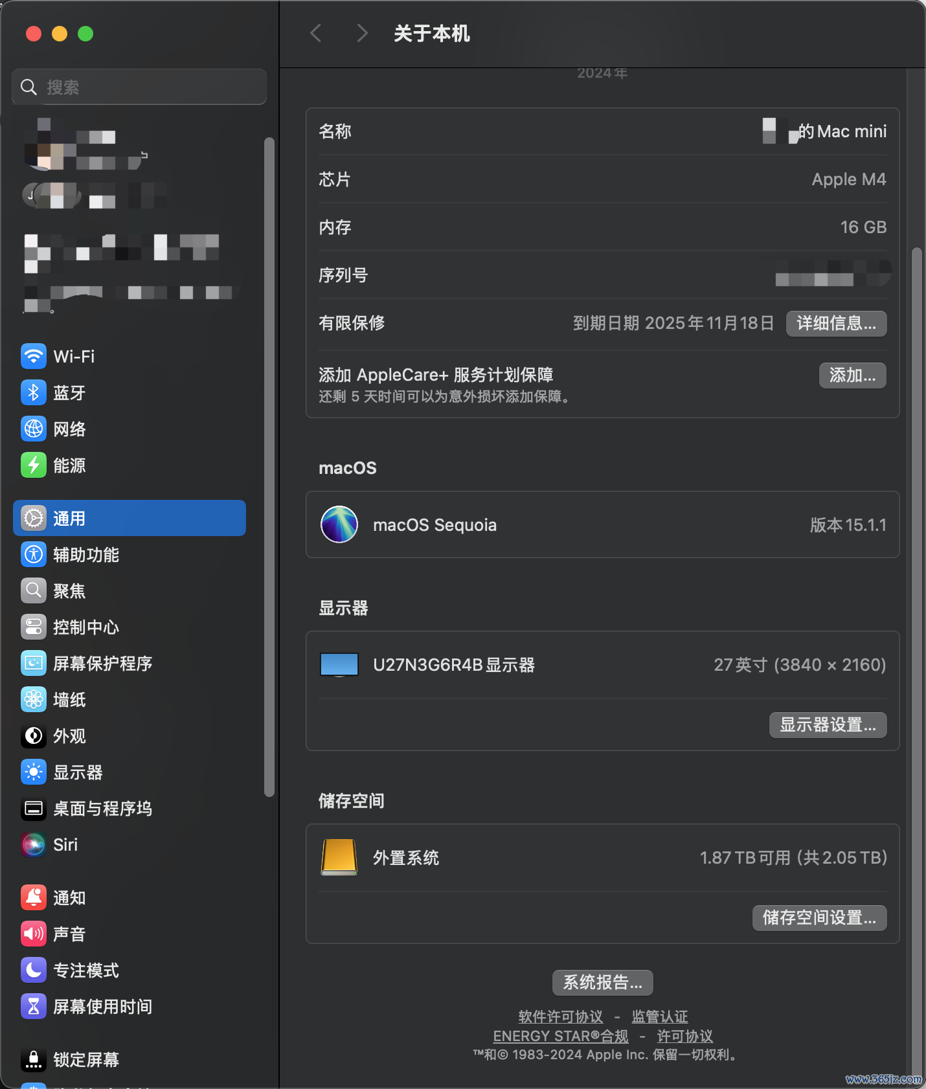Open Appearance (外观) icon

pyautogui.click(x=34, y=735)
